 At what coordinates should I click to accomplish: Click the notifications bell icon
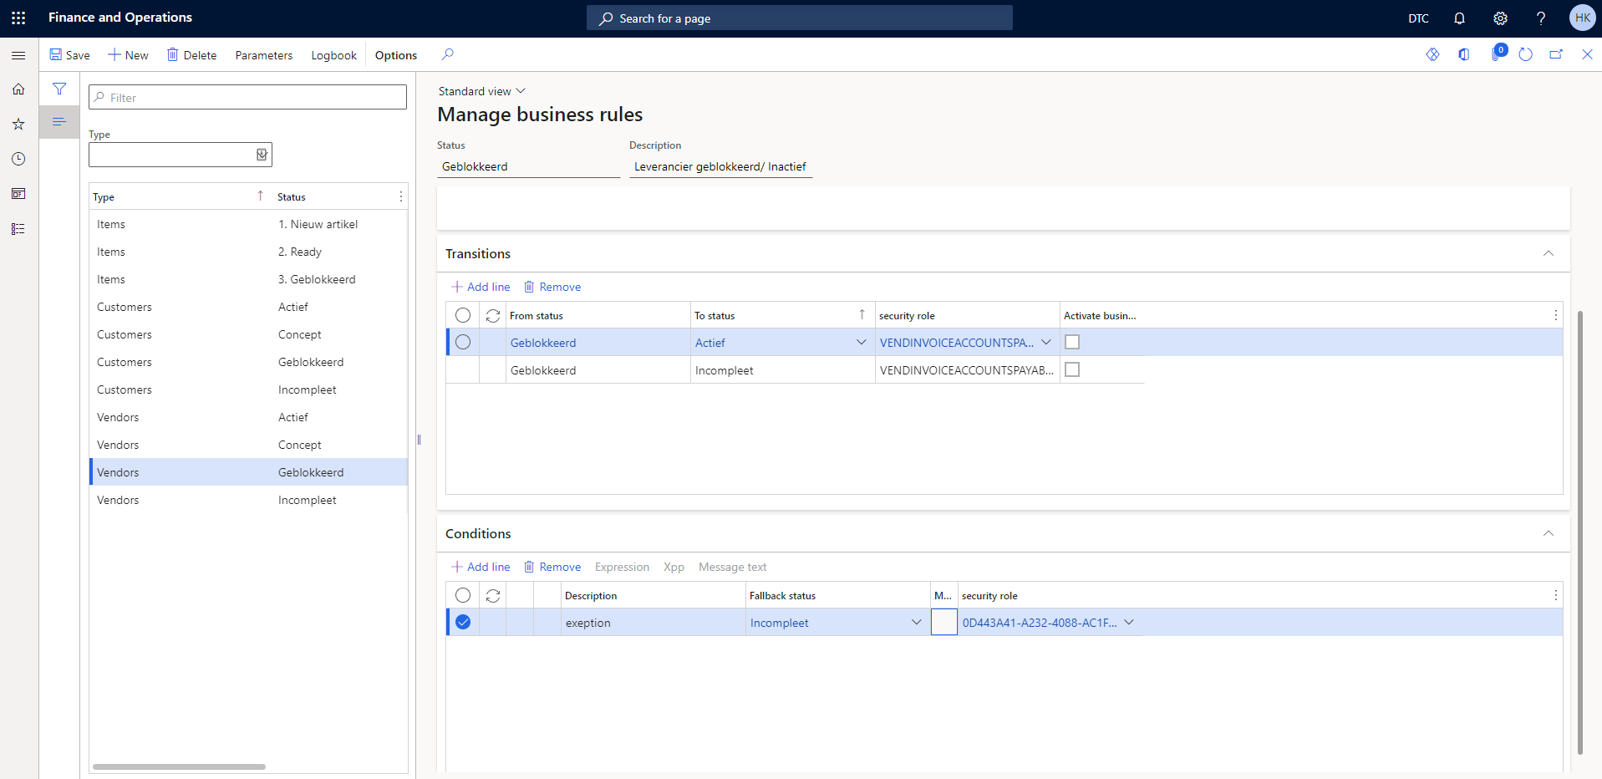(1459, 18)
